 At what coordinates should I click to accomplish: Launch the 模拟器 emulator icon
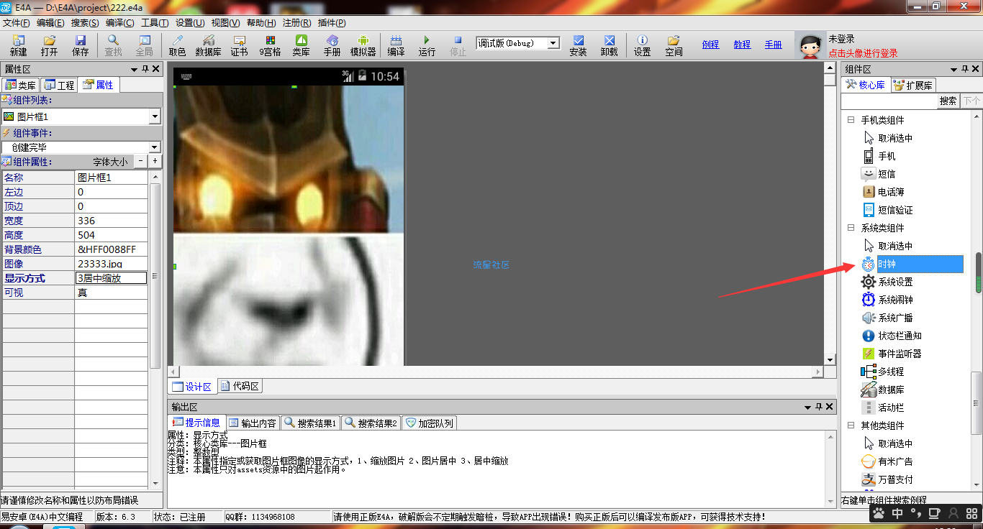coord(363,45)
